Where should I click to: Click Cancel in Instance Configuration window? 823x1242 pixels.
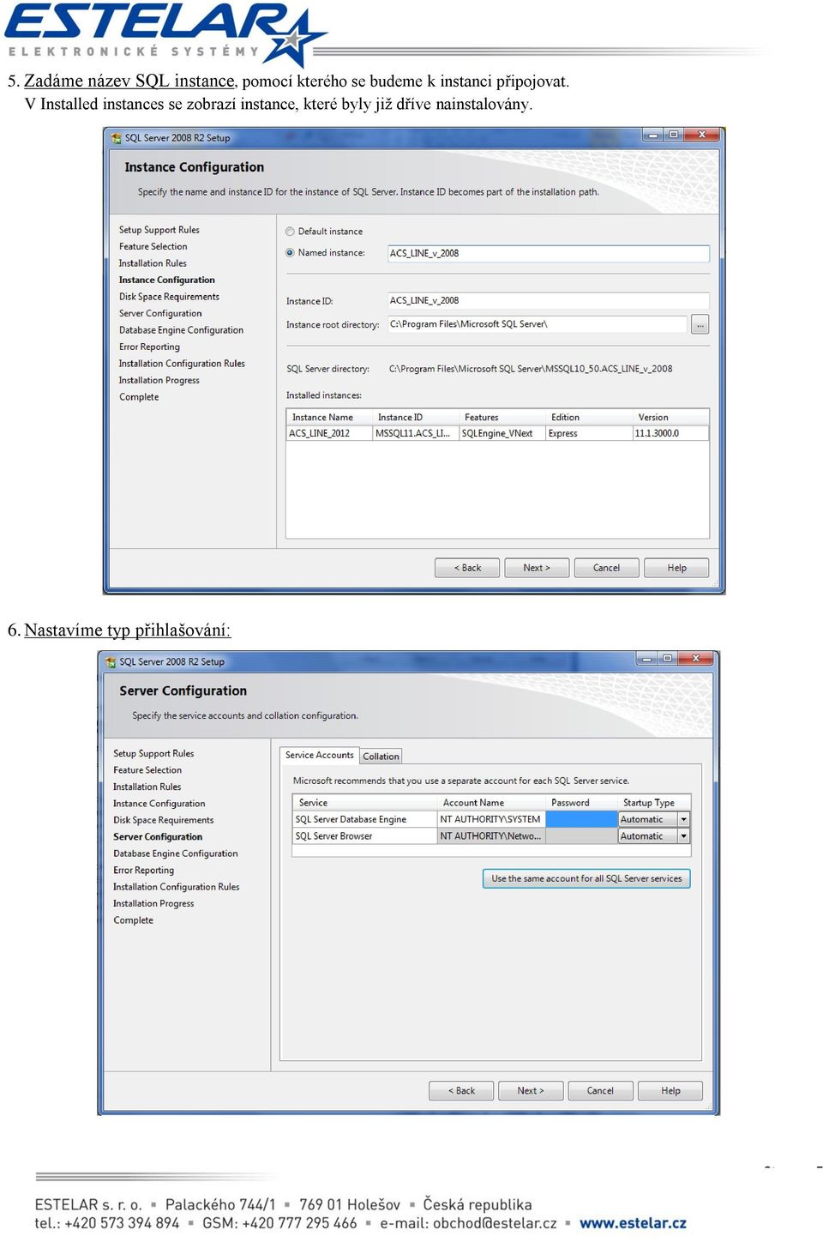click(607, 568)
